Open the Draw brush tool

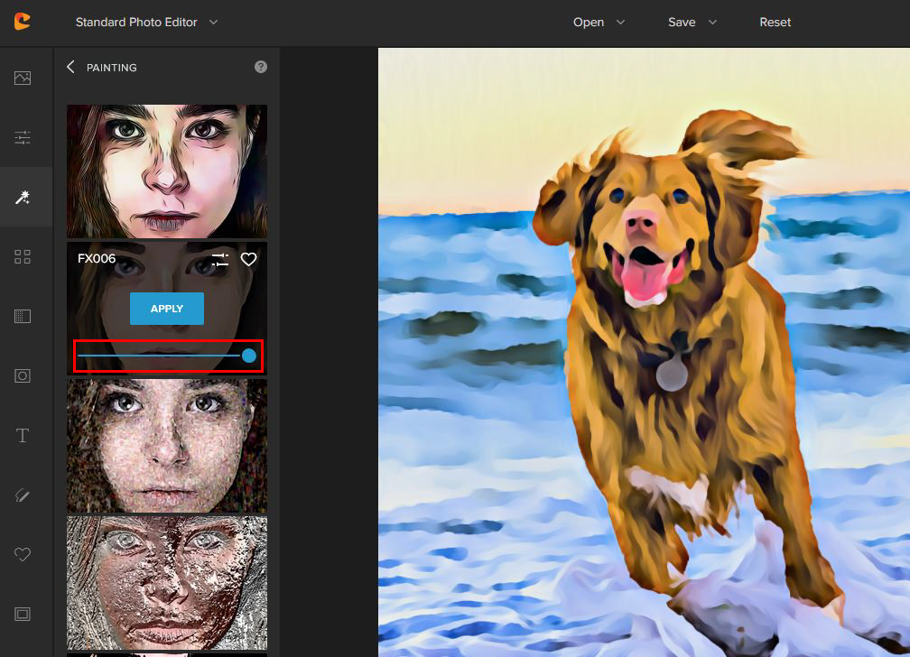point(23,495)
